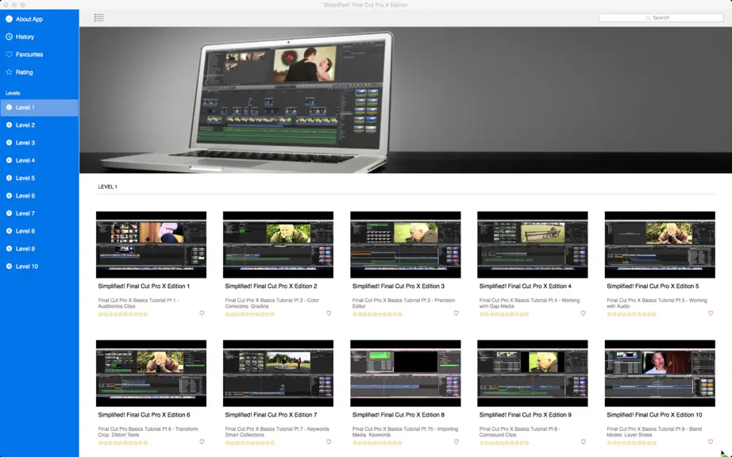The image size is (732, 457).
Task: Click the Level 10 badge icon
Action: click(x=9, y=267)
